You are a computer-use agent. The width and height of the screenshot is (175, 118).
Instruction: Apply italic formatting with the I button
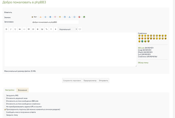11,29
